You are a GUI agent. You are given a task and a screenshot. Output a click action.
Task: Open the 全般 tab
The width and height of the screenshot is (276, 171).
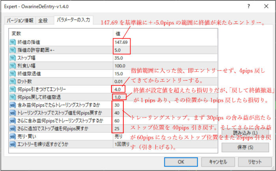(x=43, y=21)
